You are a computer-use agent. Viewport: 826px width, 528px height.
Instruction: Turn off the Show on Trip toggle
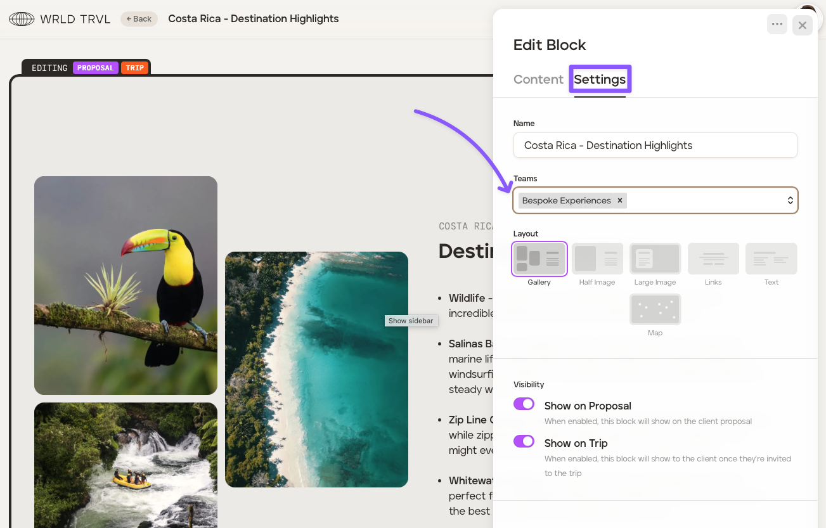tap(524, 442)
